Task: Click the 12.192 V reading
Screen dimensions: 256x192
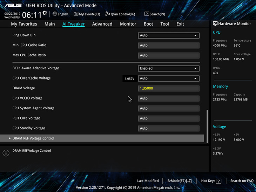Action: 219,140
